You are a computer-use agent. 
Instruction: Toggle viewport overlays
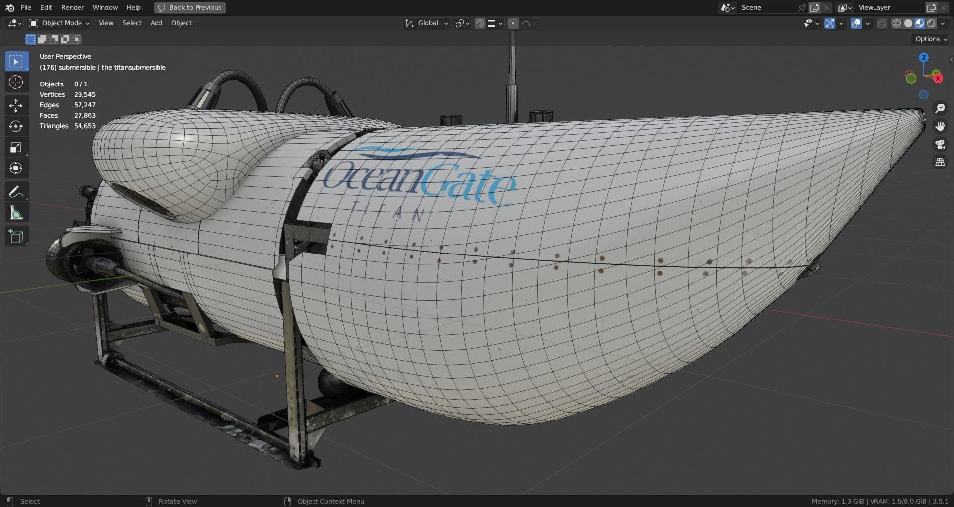coord(856,23)
